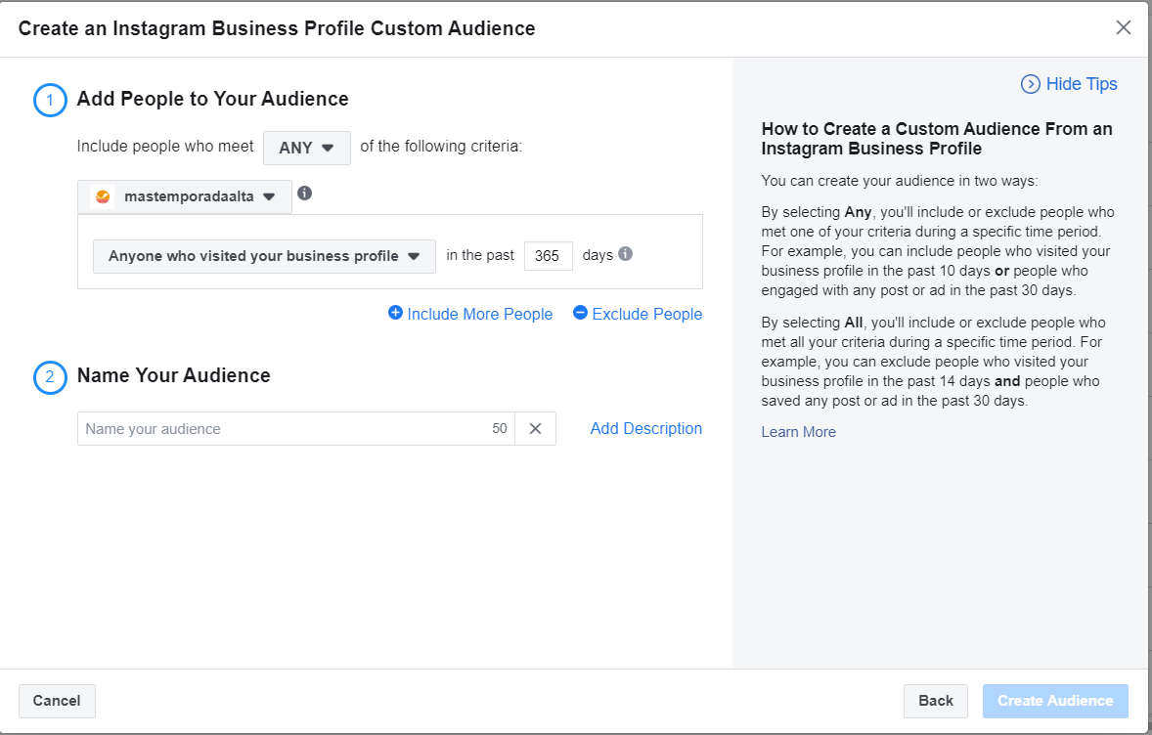Viewport: 1152px width, 735px height.
Task: Open the mastemporadaalta account dropdown
Action: (x=185, y=196)
